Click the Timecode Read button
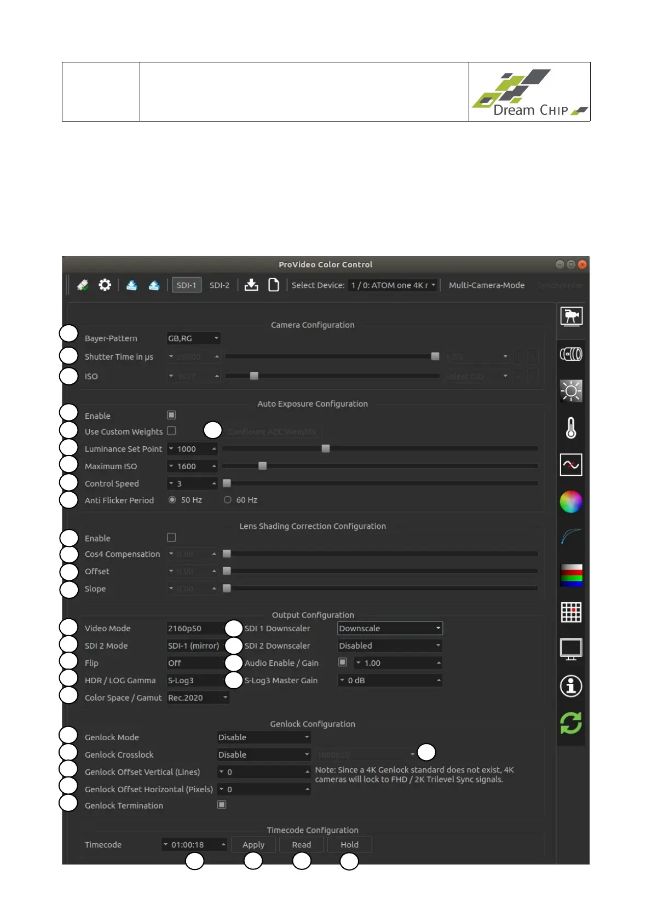This screenshot has height=922, width=652. [x=302, y=845]
